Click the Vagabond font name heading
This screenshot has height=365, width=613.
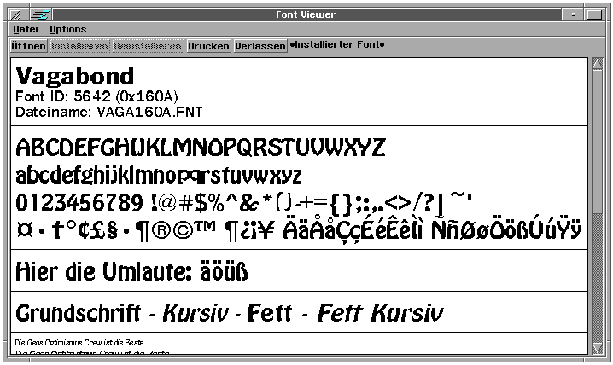[75, 76]
